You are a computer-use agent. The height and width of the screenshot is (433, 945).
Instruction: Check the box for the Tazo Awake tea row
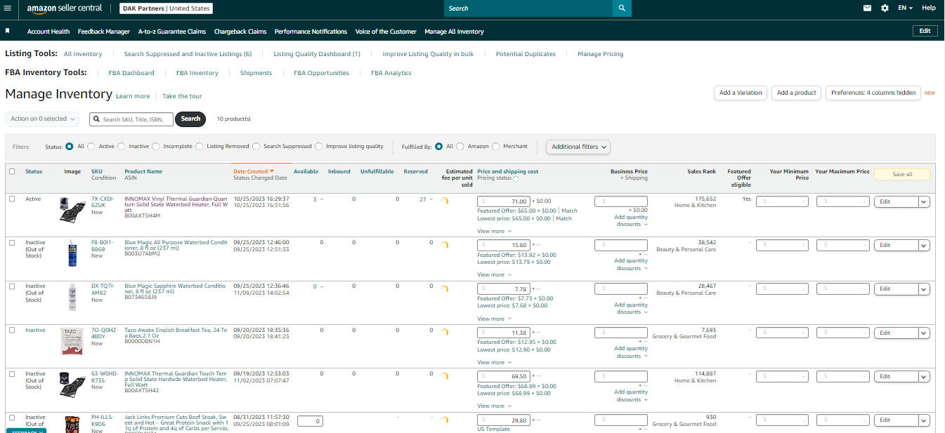coord(12,330)
